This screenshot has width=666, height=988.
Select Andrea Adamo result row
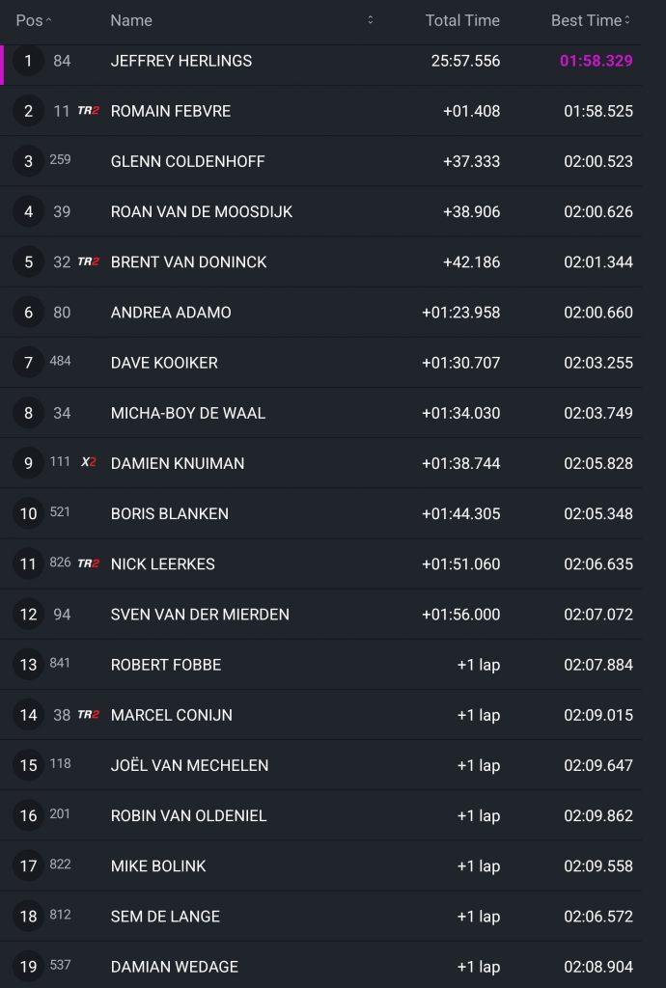(x=320, y=312)
